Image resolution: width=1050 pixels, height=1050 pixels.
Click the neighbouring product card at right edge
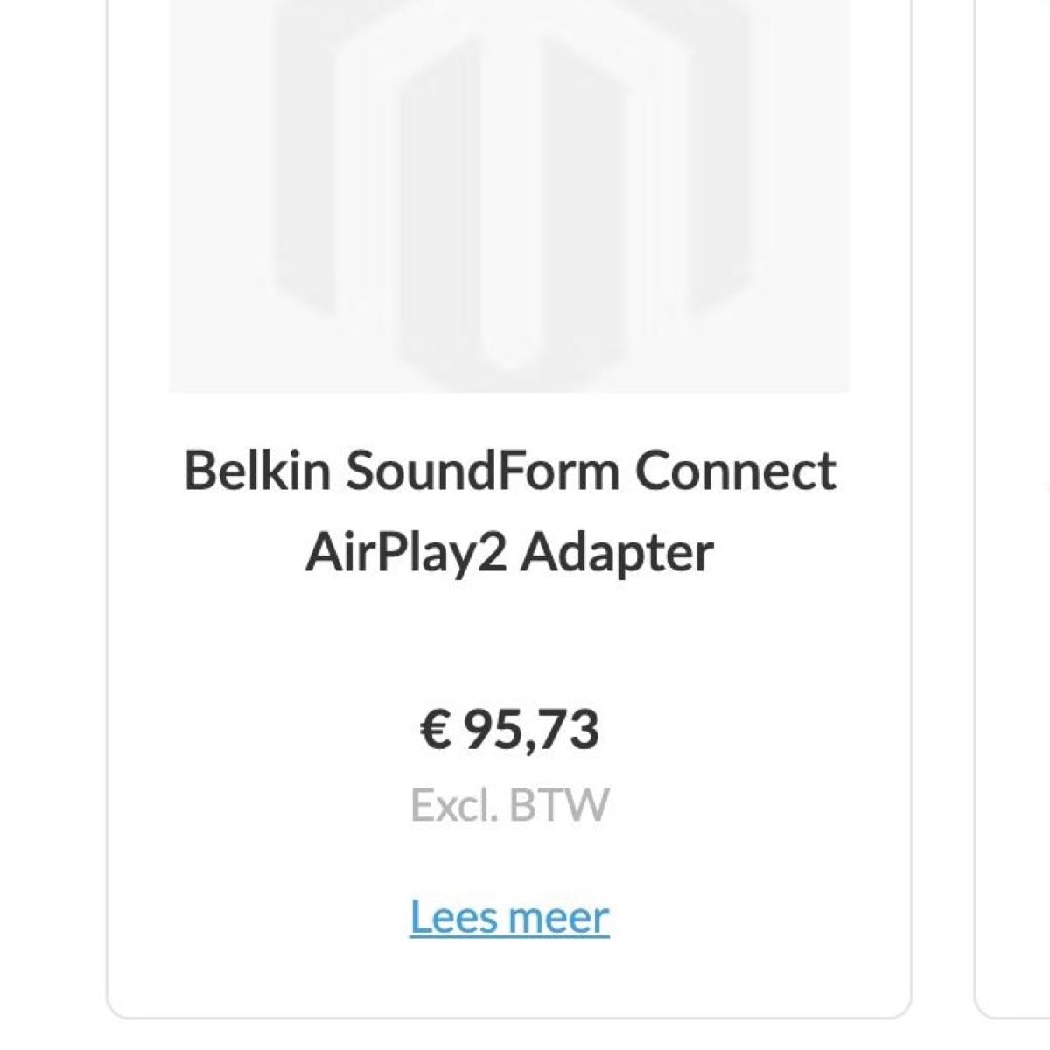point(1013,509)
